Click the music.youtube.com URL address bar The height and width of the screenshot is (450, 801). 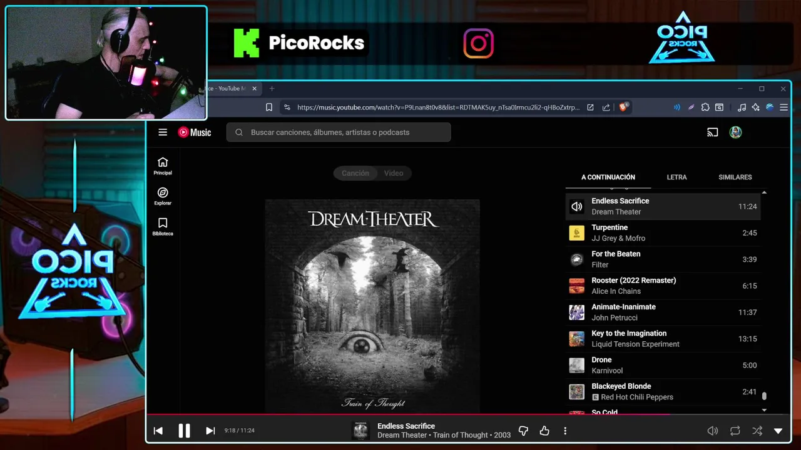tap(438, 107)
